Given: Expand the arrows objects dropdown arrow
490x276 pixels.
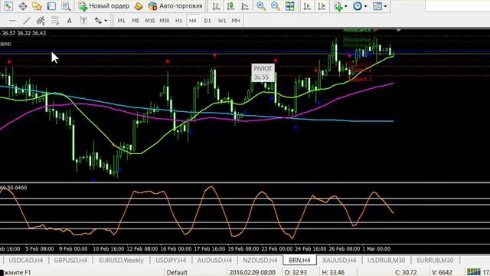Looking at the screenshot, I should coord(106,21).
